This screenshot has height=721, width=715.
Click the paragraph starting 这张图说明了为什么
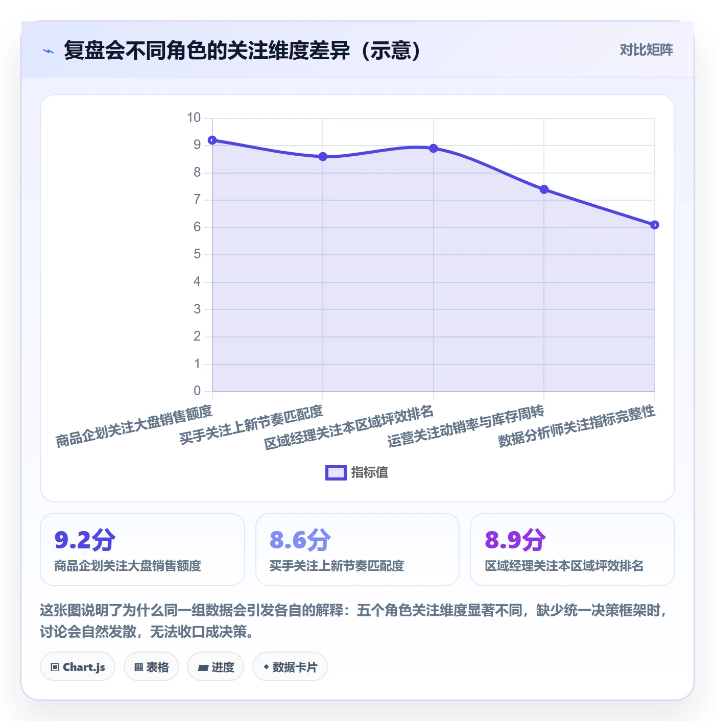tap(354, 621)
